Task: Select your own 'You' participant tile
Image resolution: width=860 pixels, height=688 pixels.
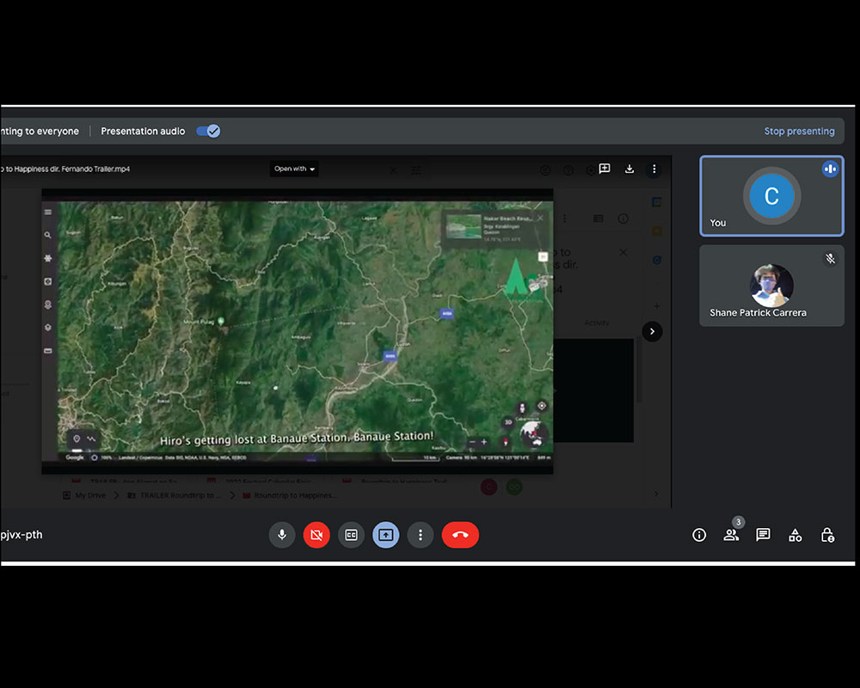Action: coord(771,196)
